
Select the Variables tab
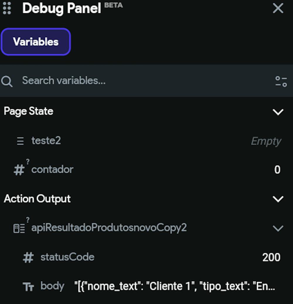(x=36, y=42)
